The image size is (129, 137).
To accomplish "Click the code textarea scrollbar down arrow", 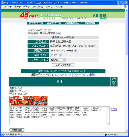I will [108, 124].
